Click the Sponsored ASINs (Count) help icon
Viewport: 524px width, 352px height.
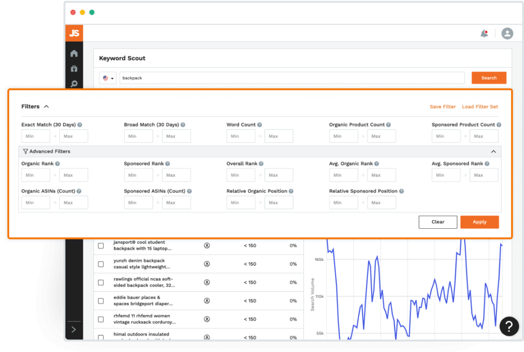189,191
